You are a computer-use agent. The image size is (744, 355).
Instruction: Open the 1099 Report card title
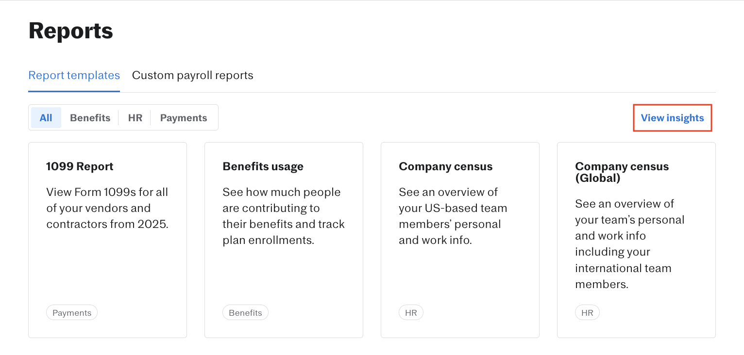(x=80, y=166)
